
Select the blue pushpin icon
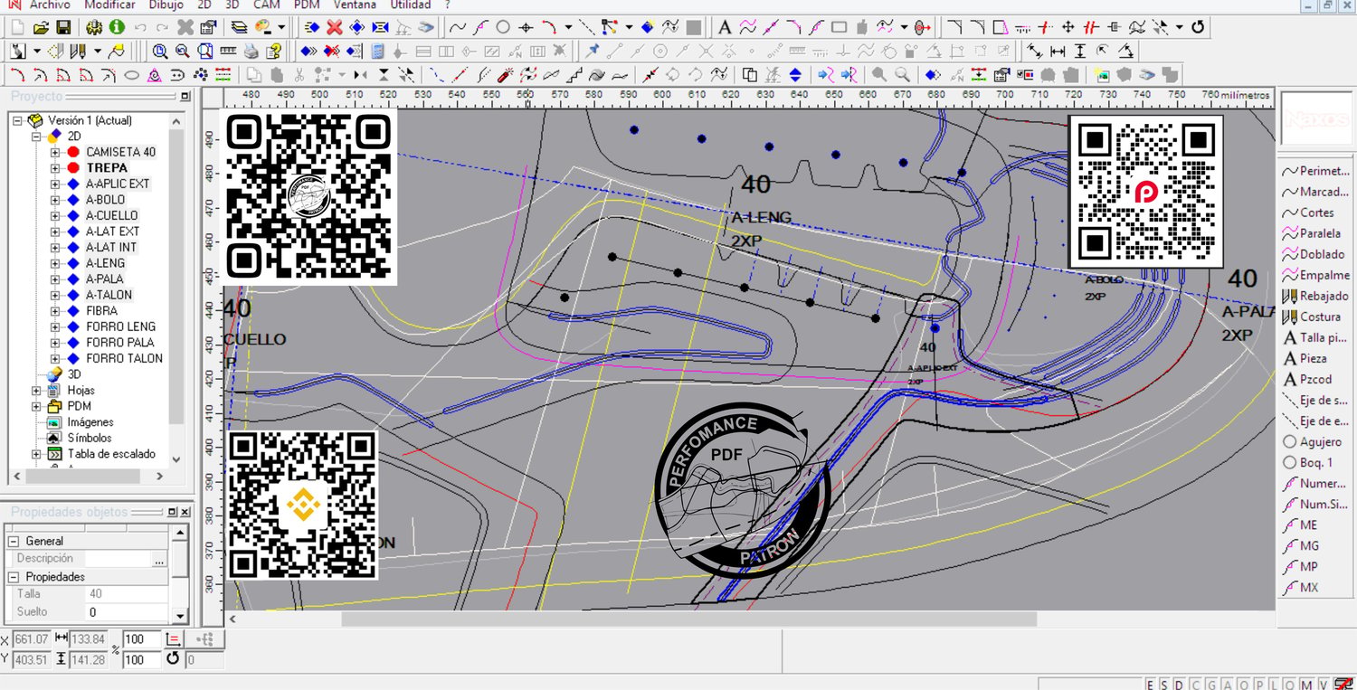click(x=593, y=51)
